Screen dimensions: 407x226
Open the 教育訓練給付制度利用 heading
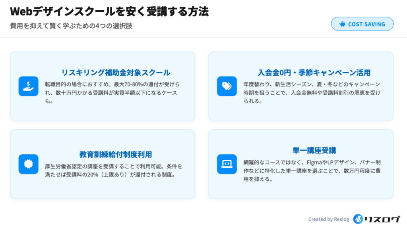tap(115, 154)
